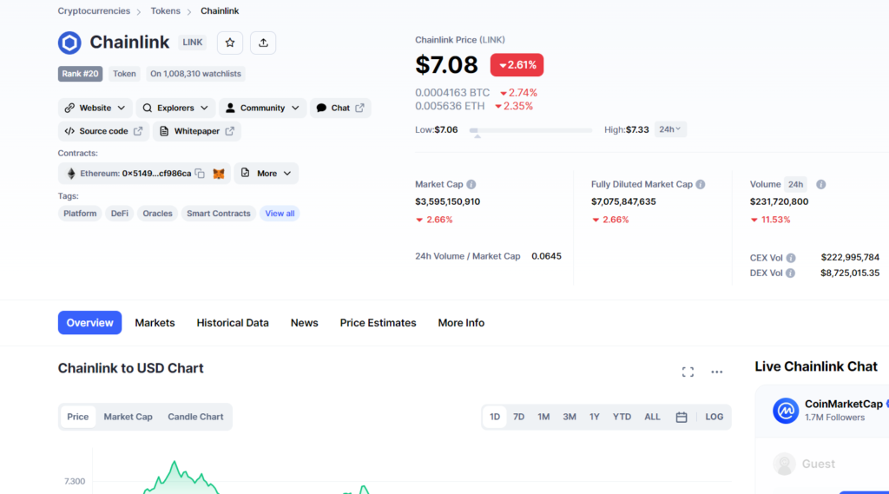Viewport: 889px width, 494px height.
Task: Open the 24h low/high range dropdown
Action: click(x=669, y=129)
